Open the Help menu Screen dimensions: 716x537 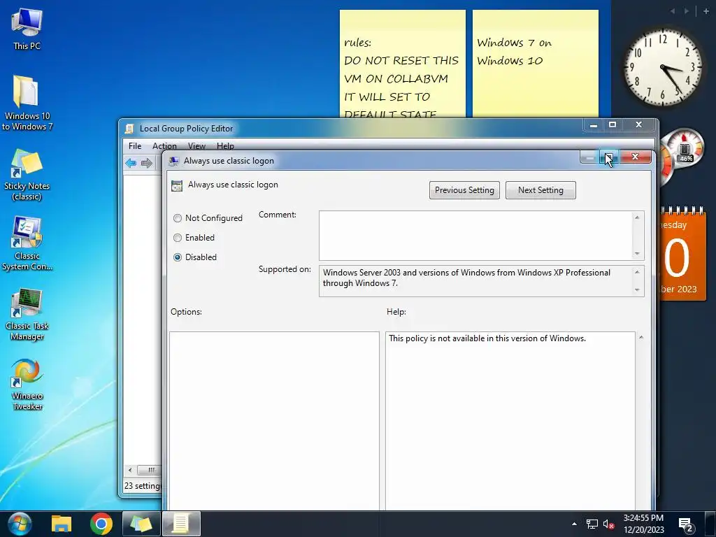pyautogui.click(x=225, y=146)
